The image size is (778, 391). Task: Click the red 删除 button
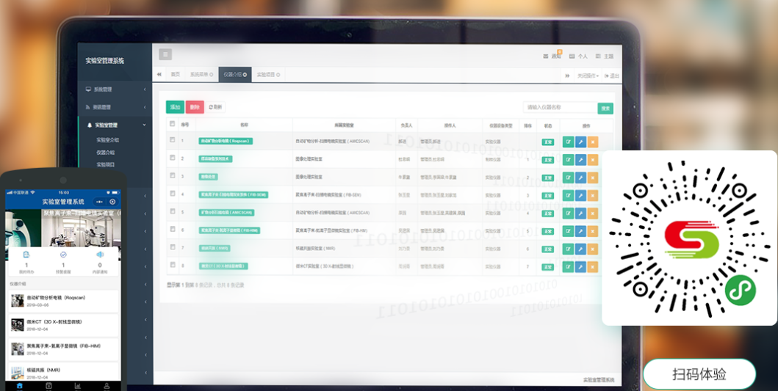195,107
